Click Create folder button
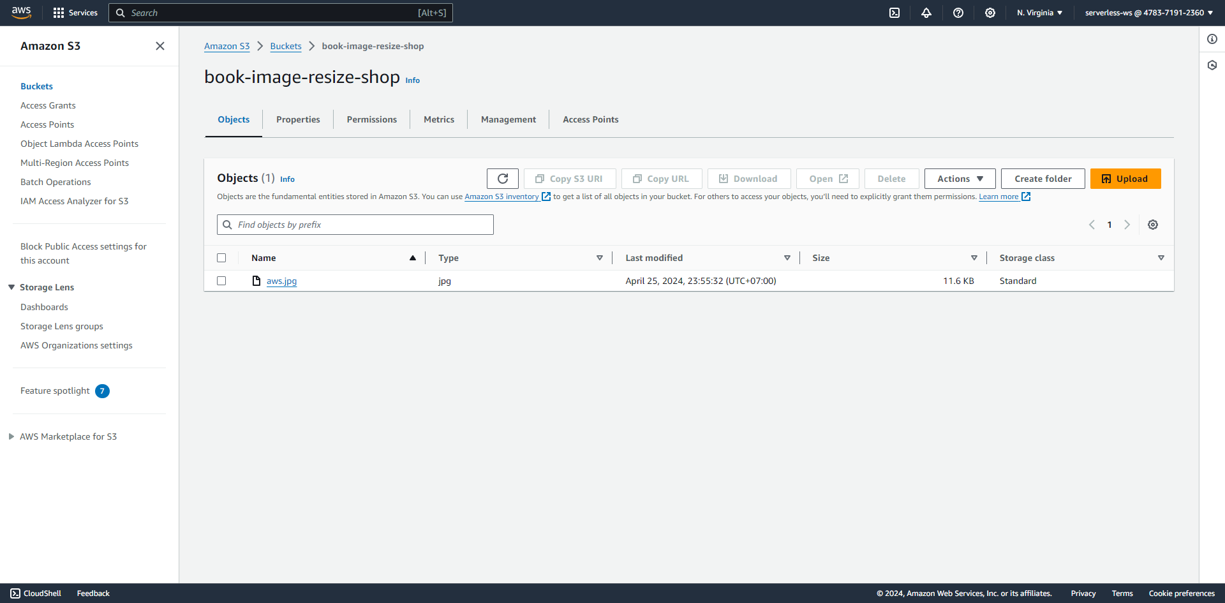Viewport: 1225px width, 603px height. tap(1043, 179)
